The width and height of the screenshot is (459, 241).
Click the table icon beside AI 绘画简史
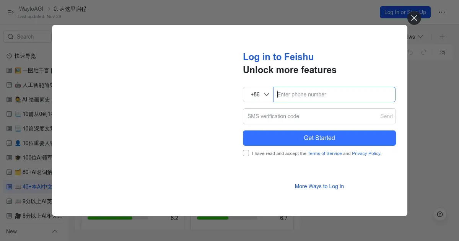(10, 99)
